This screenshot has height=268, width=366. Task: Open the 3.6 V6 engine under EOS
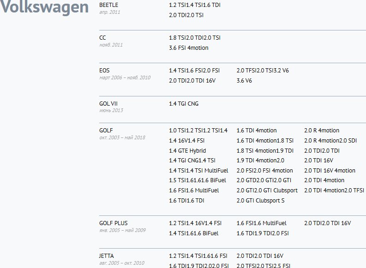(244, 81)
